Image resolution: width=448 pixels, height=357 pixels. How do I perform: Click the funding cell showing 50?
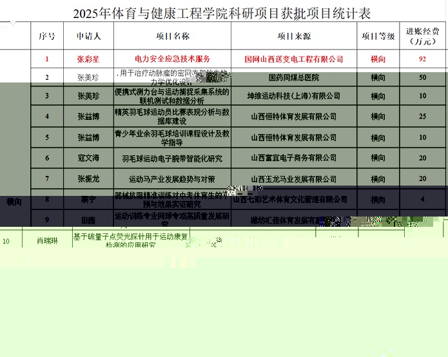pyautogui.click(x=422, y=77)
